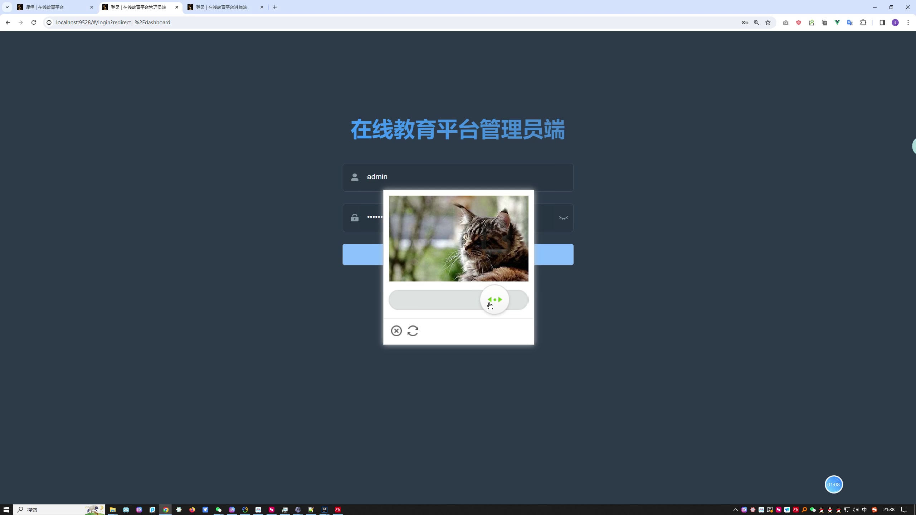Open a new browser tab
The height and width of the screenshot is (515, 916).
click(x=275, y=7)
